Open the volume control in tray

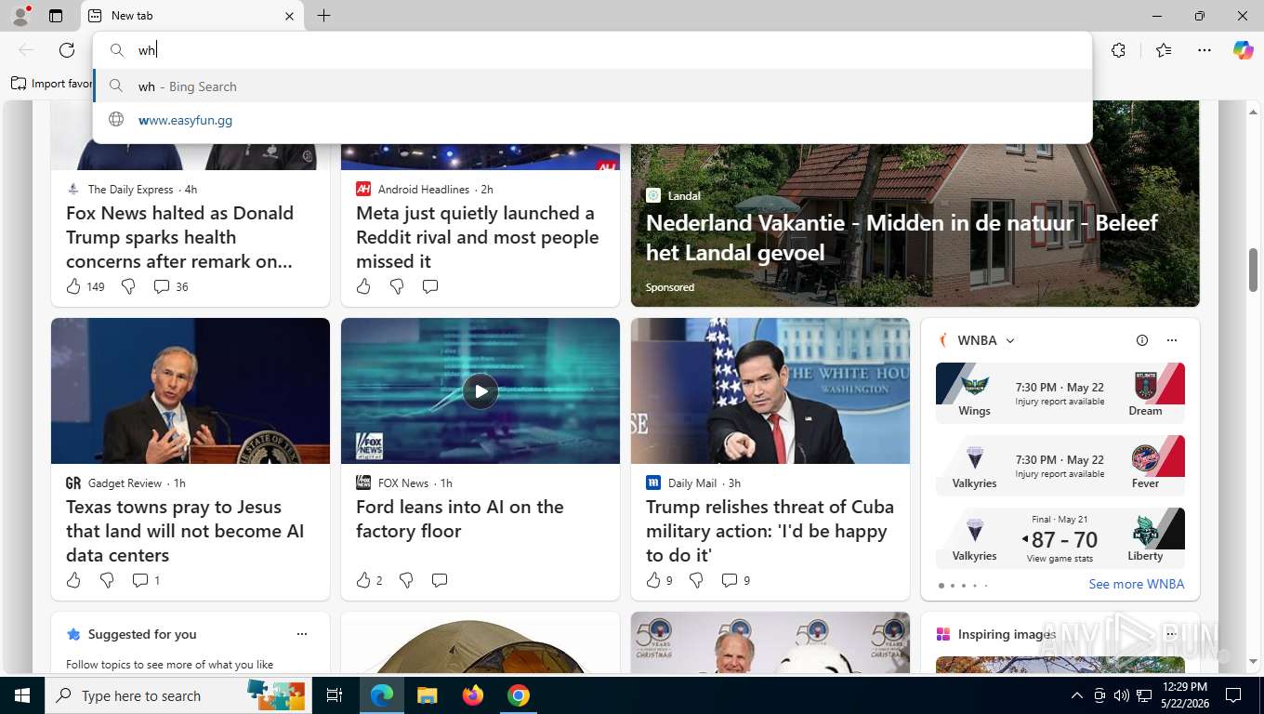coord(1122,695)
